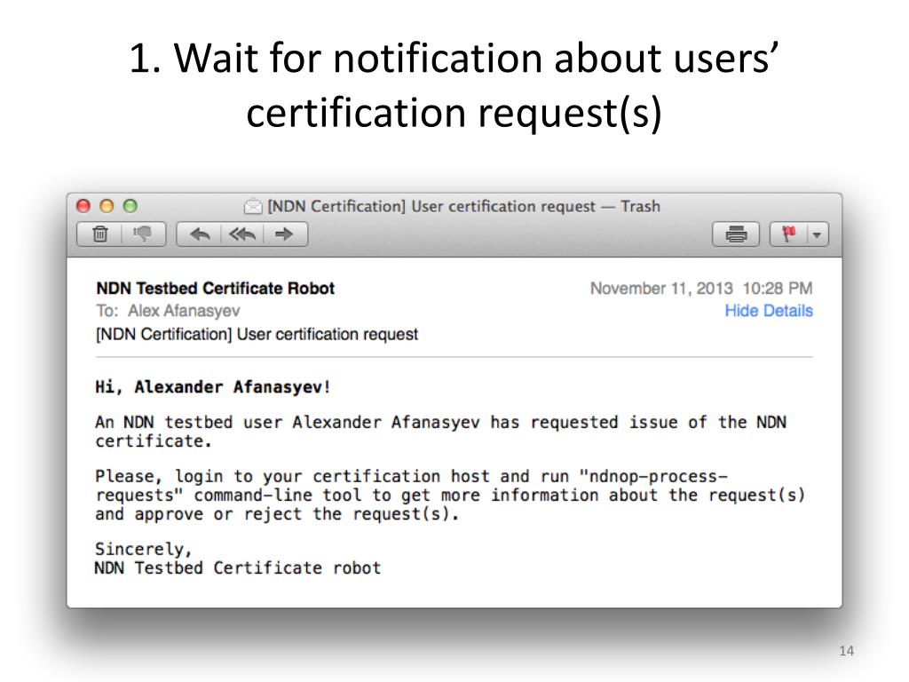The height and width of the screenshot is (682, 909).
Task: Forward the message with right arrow icon
Action: tap(285, 234)
